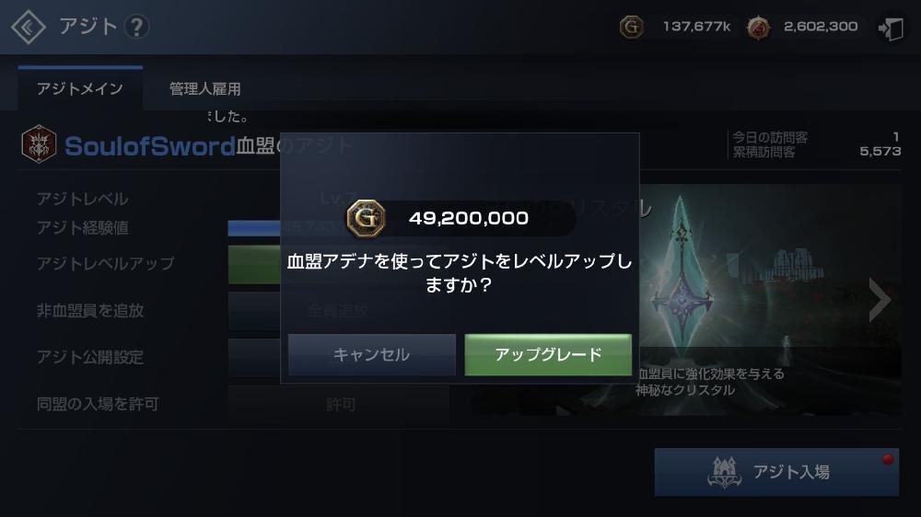The width and height of the screenshot is (921, 517).
Task: Confirm with the green アップグレード button
Action: (548, 354)
